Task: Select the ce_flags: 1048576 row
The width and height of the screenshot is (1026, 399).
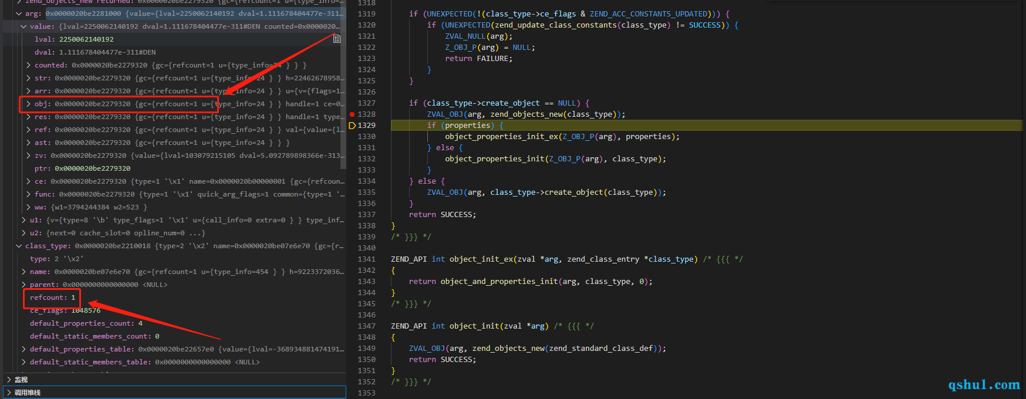Action: pos(174,310)
